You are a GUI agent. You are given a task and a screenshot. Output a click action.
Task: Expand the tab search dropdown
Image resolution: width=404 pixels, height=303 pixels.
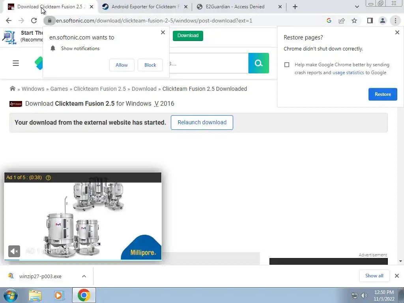coord(357,7)
